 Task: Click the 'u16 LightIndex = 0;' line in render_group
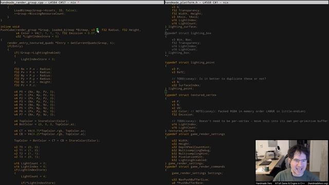[x=30, y=166]
